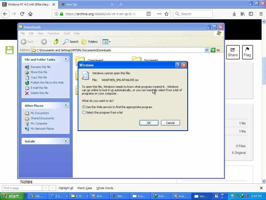Toggle Highlight All in find bar
The height and width of the screenshot is (200, 266).
(66, 188)
